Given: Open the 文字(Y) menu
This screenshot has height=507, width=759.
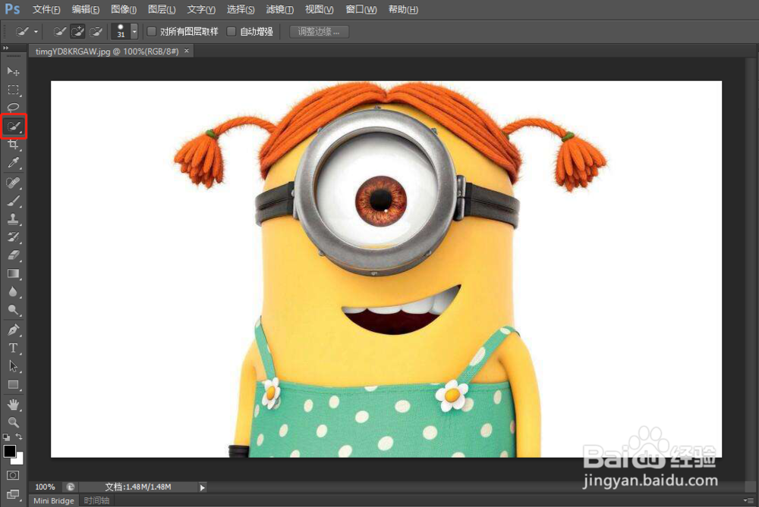Looking at the screenshot, I should click(201, 10).
